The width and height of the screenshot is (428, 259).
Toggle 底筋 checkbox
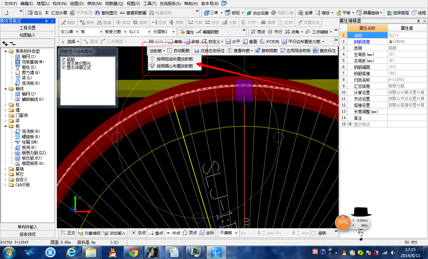click(x=64, y=59)
